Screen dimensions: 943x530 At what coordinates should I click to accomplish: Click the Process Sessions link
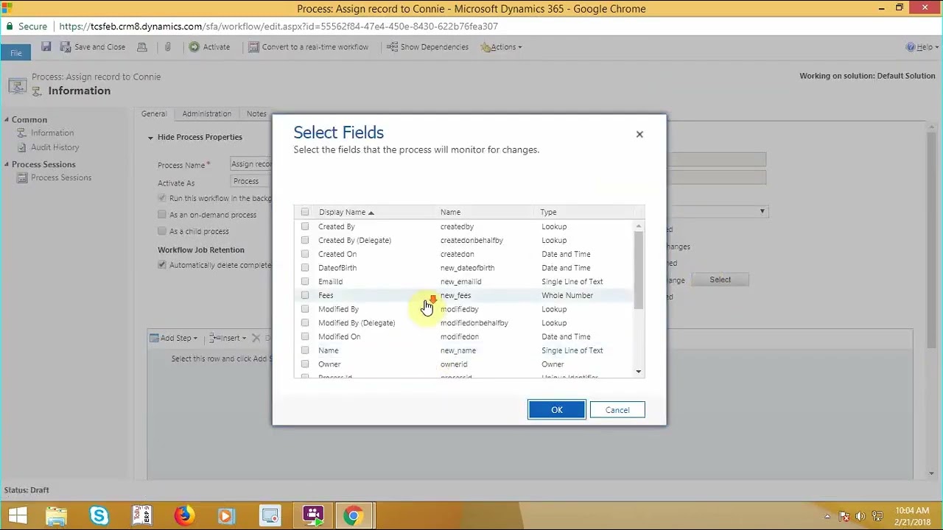[x=61, y=177]
